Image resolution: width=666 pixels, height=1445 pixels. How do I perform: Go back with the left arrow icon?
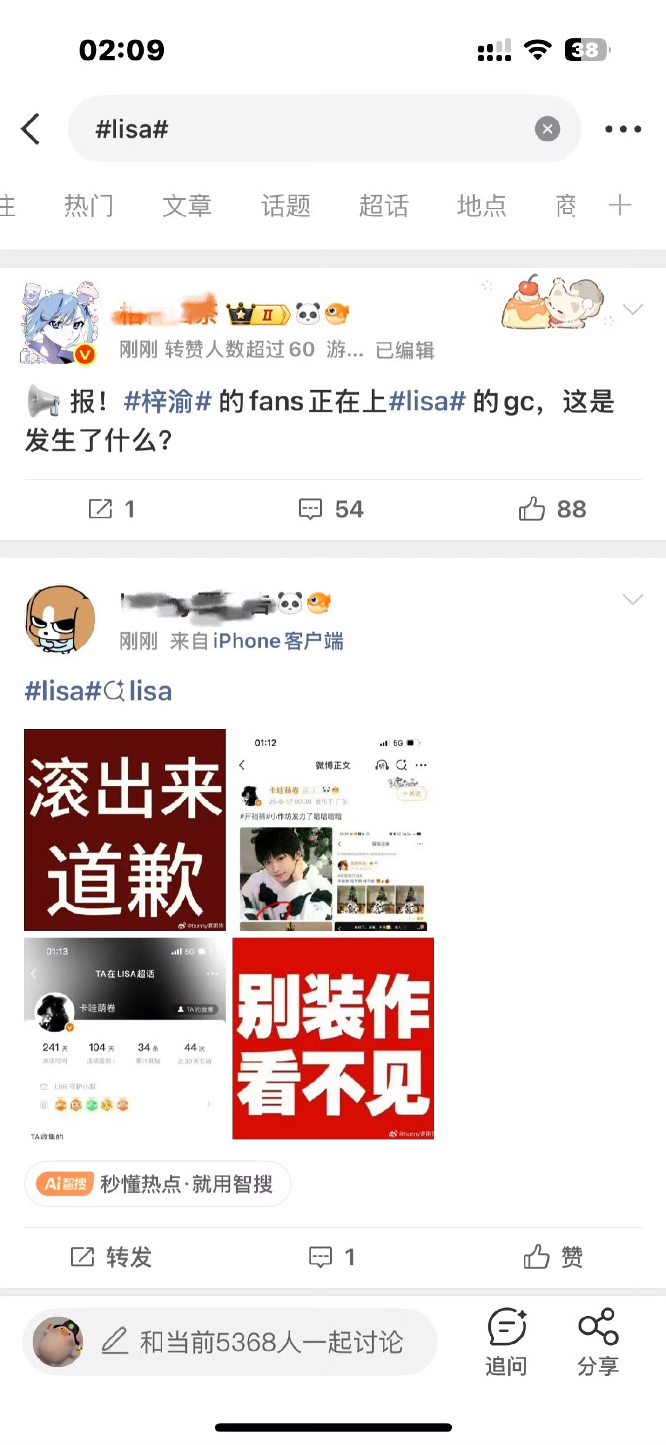(x=31, y=129)
